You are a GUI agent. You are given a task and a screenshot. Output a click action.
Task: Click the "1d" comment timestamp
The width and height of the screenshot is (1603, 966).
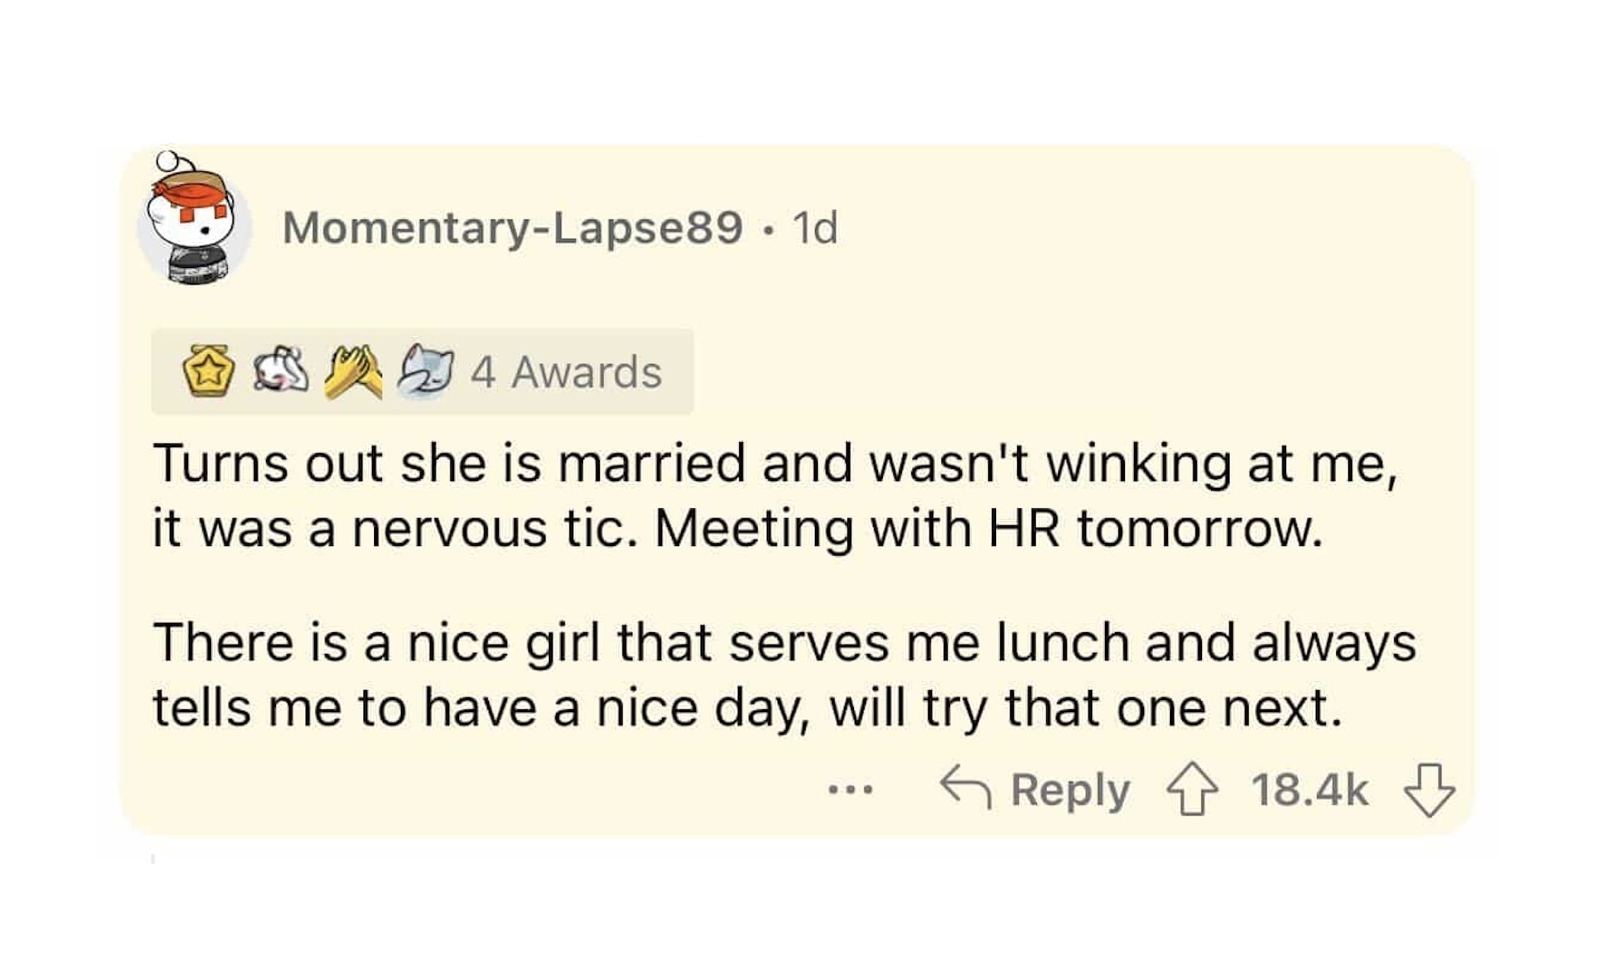click(x=815, y=228)
